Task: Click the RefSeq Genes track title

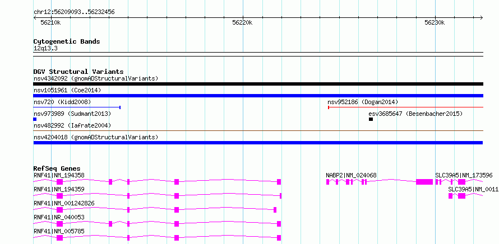Action: pyautogui.click(x=57, y=168)
